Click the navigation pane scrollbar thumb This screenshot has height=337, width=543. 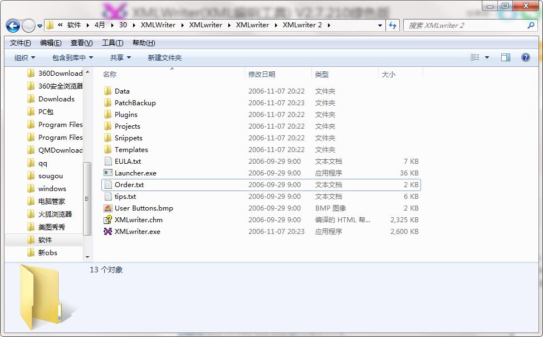point(87,199)
